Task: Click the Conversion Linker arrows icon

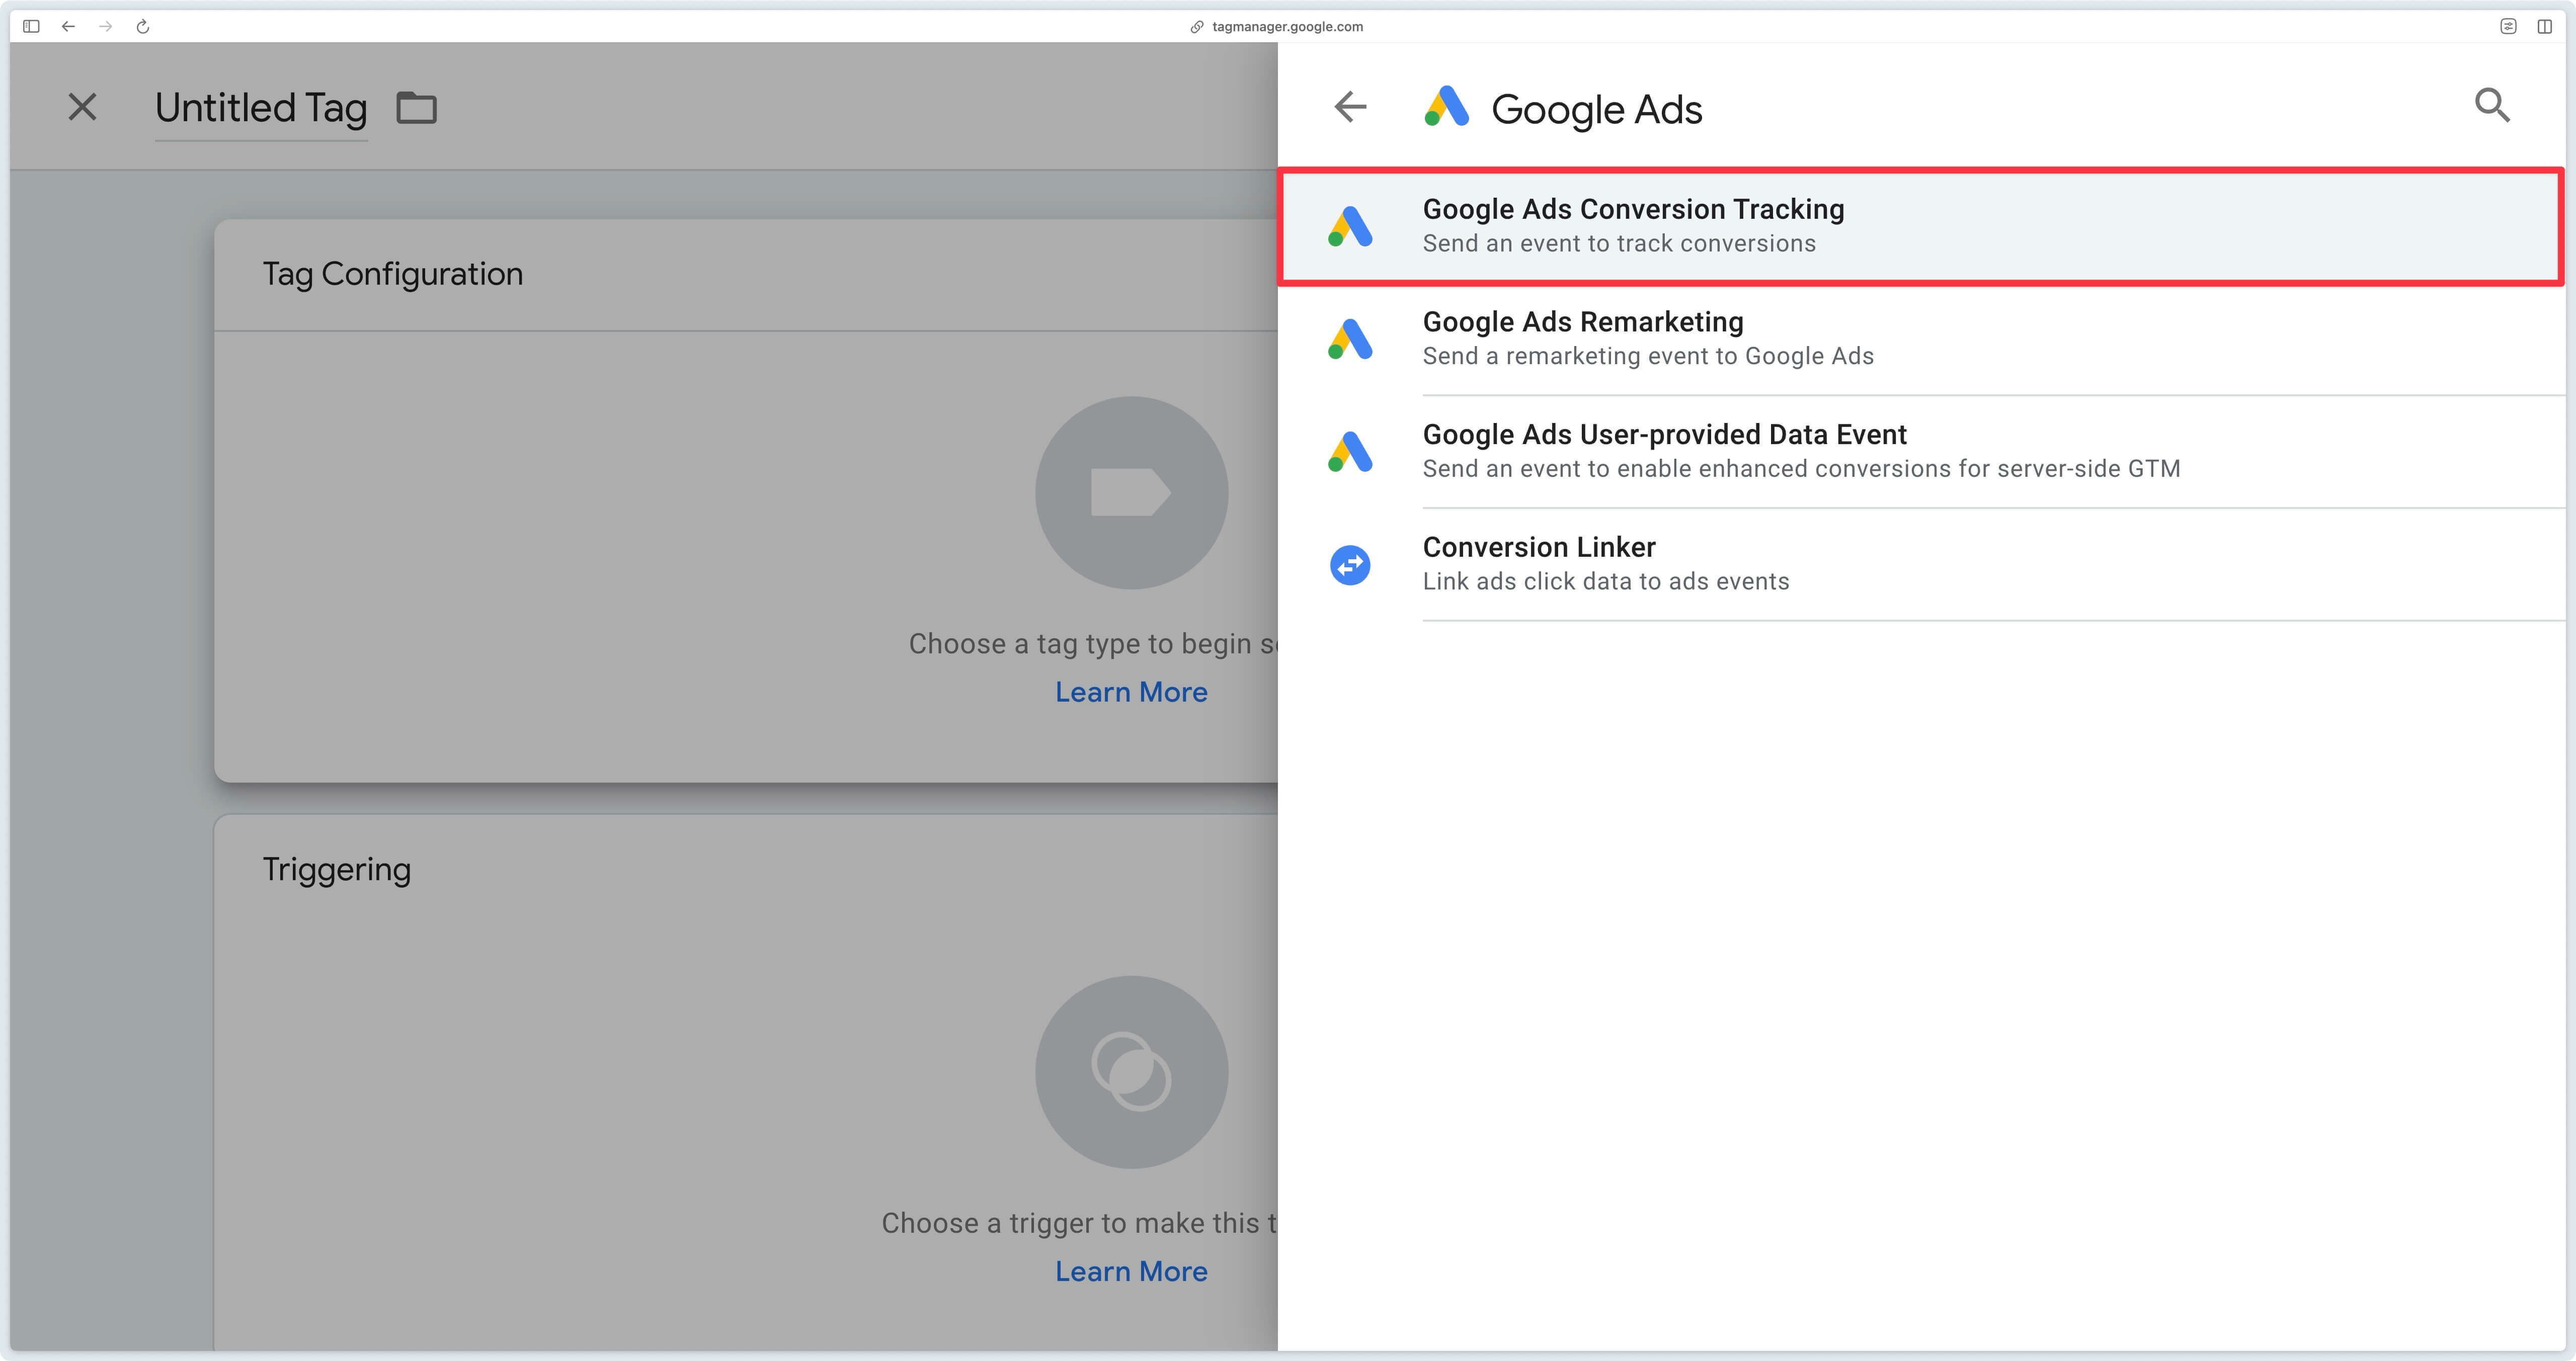Action: coord(1350,565)
